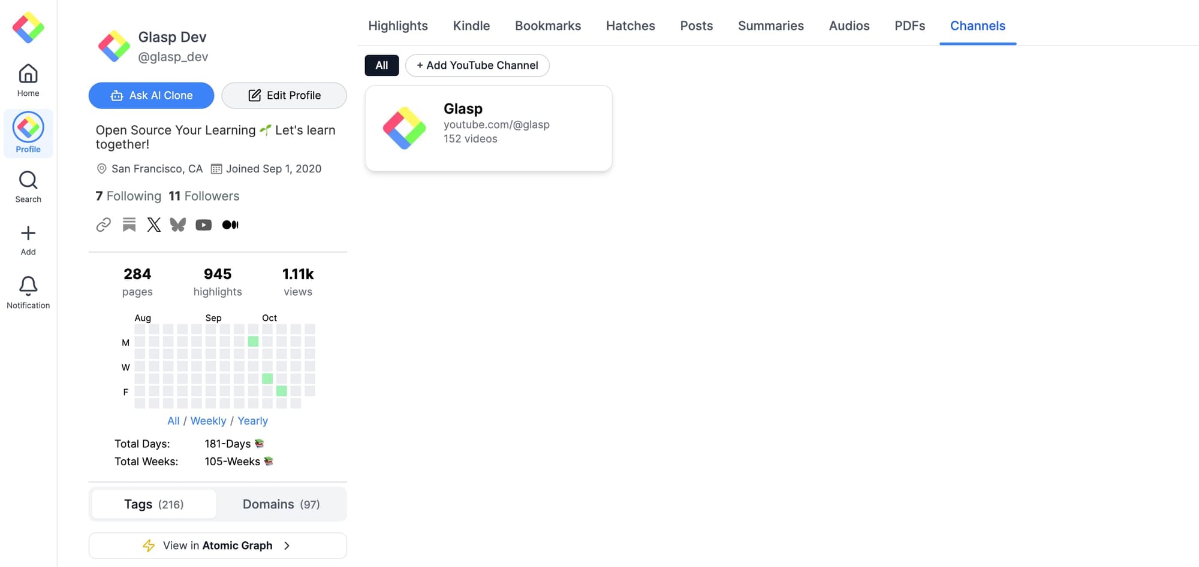This screenshot has height=567, width=1199.
Task: Open the Bluesky butterfly icon link
Action: [x=178, y=225]
